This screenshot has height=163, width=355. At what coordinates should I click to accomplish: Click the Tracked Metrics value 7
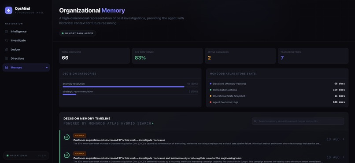[x=282, y=58]
